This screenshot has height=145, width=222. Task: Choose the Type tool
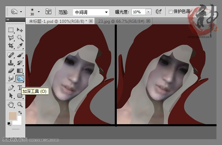[20, 87]
